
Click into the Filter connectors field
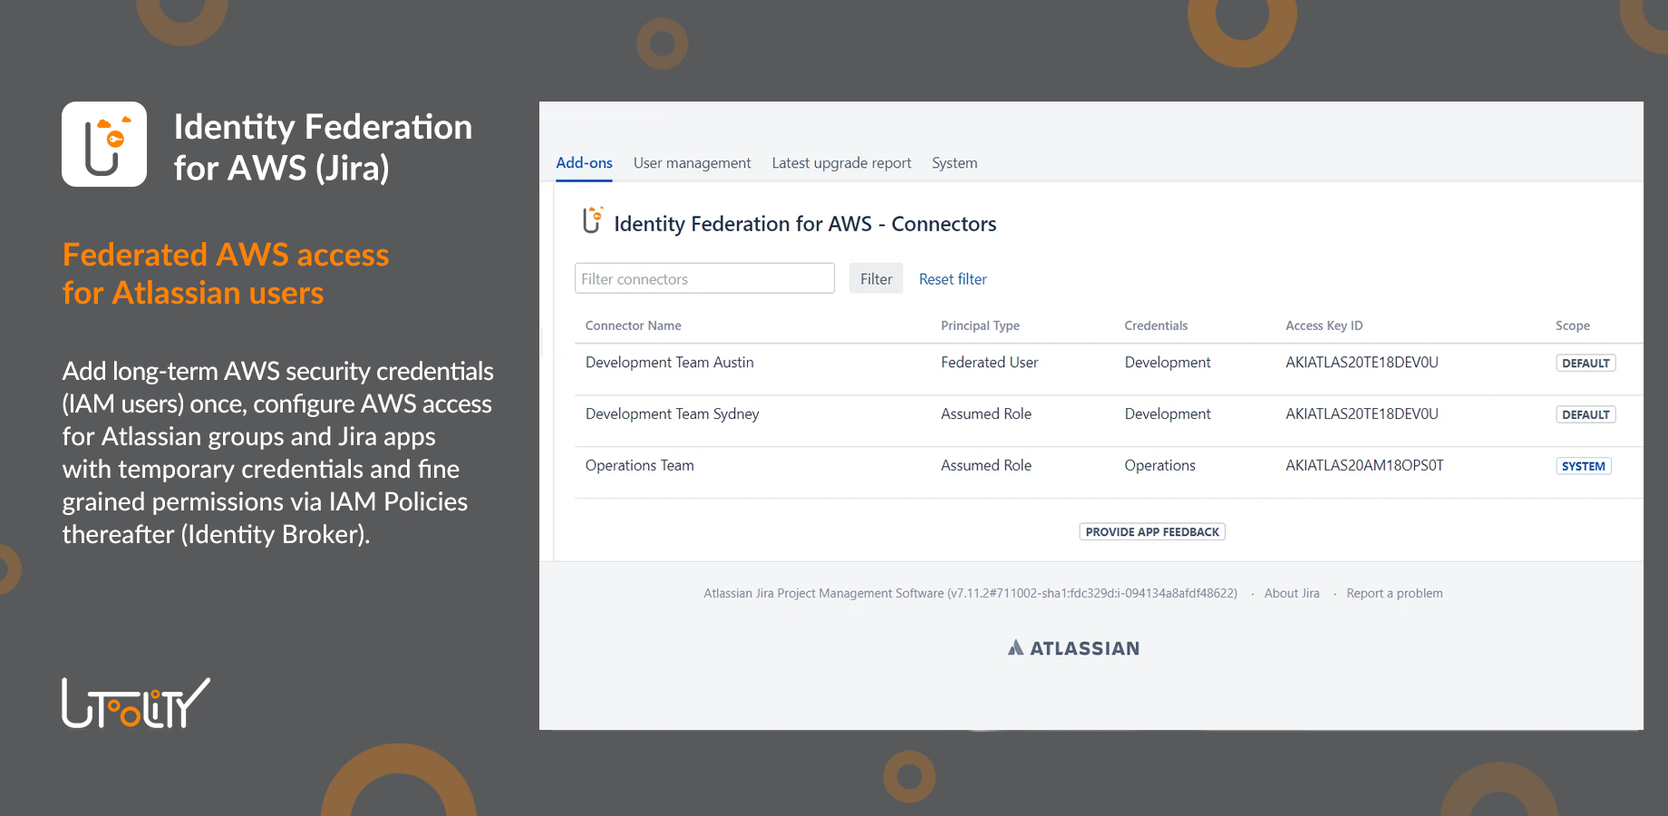pyautogui.click(x=704, y=279)
